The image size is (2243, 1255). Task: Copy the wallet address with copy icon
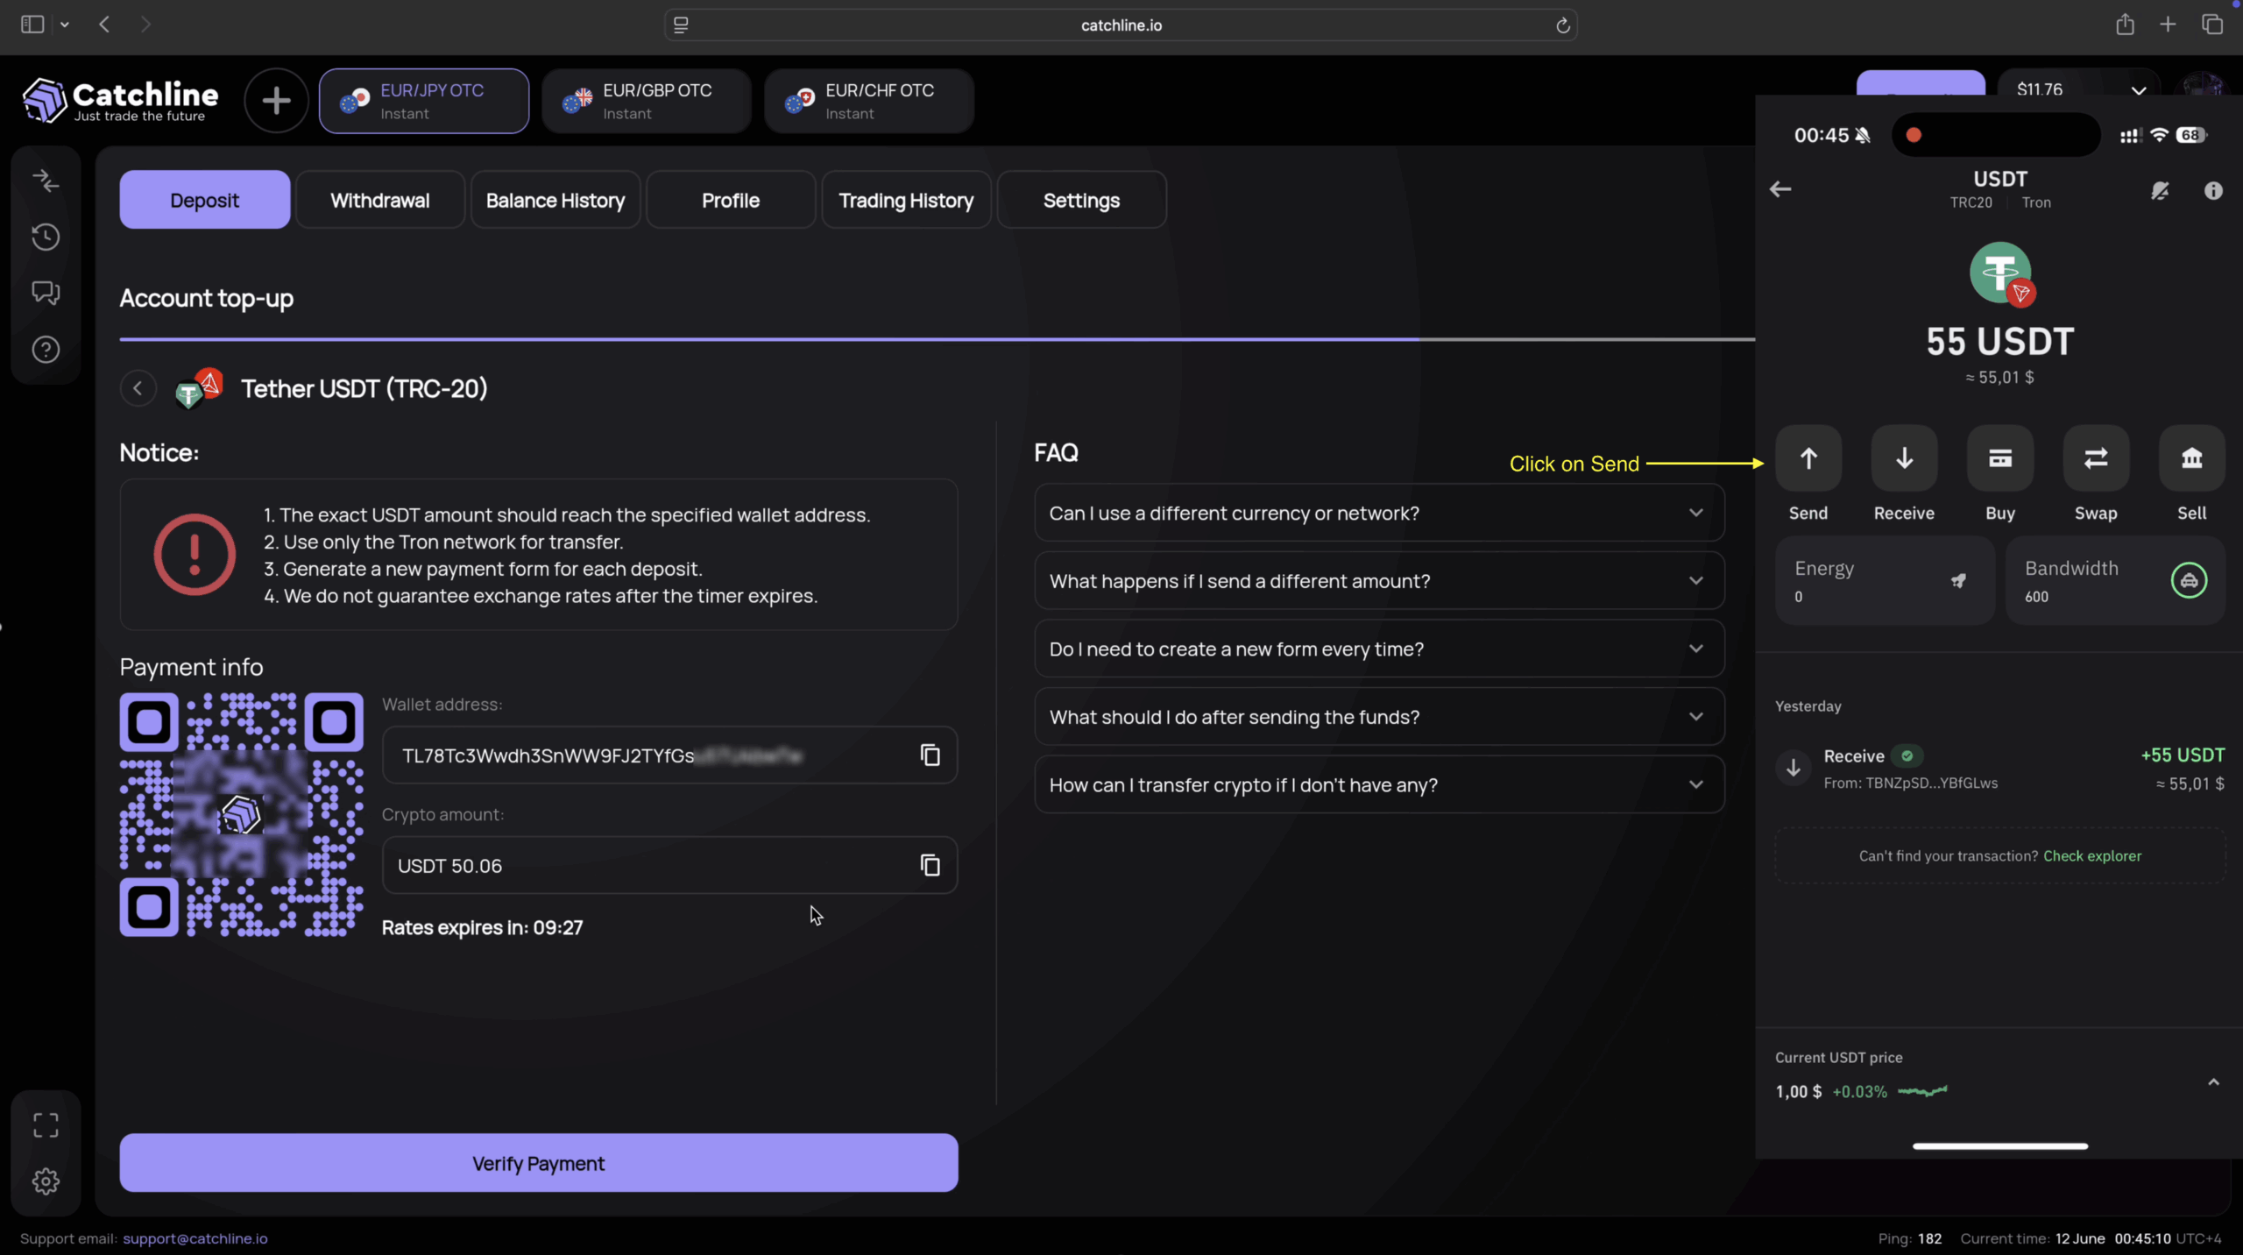930,755
